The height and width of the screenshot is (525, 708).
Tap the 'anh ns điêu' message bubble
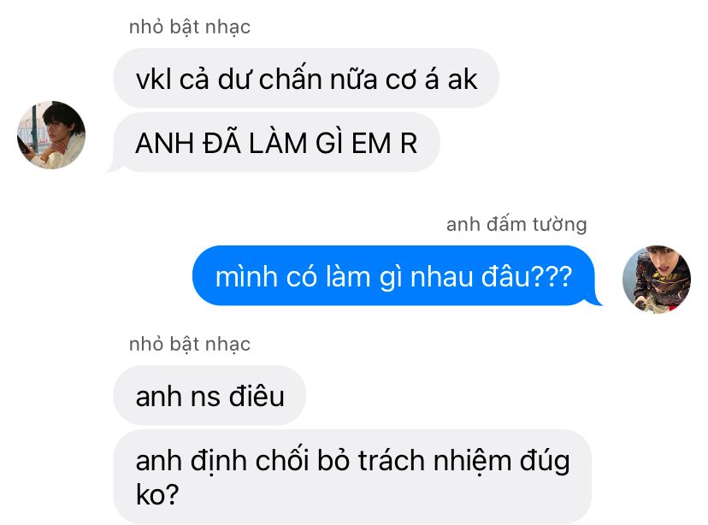click(210, 395)
